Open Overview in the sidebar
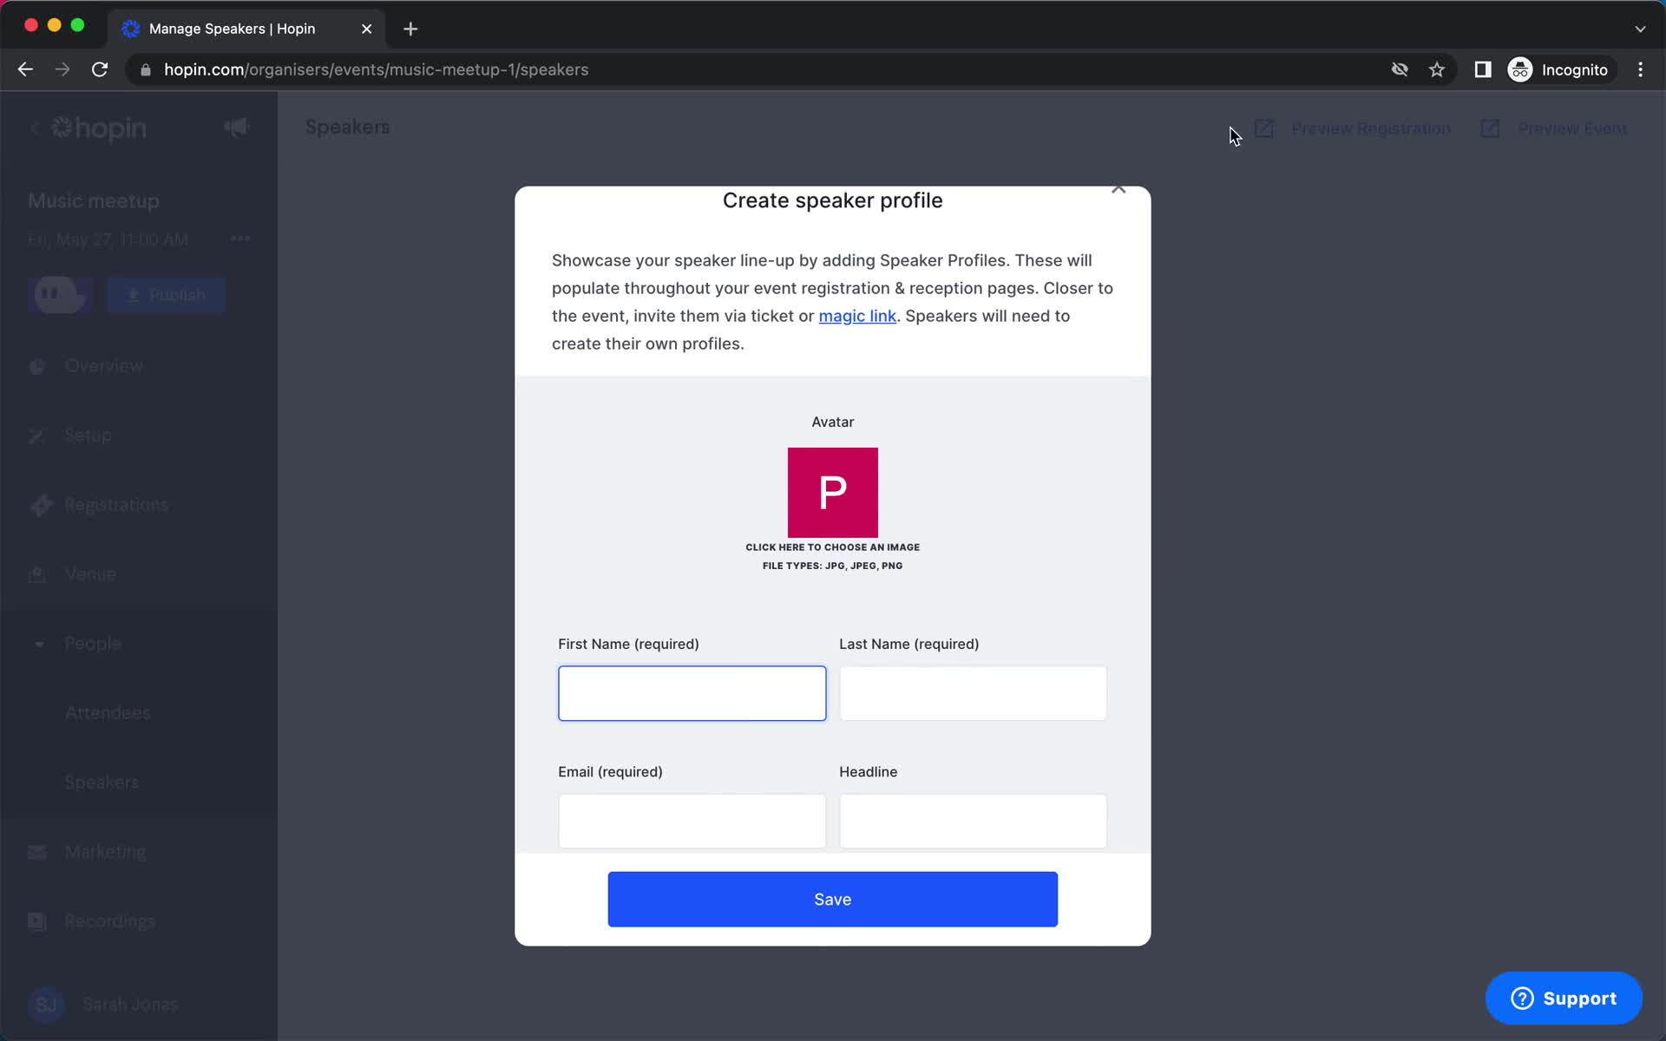The width and height of the screenshot is (1666, 1041). click(103, 366)
